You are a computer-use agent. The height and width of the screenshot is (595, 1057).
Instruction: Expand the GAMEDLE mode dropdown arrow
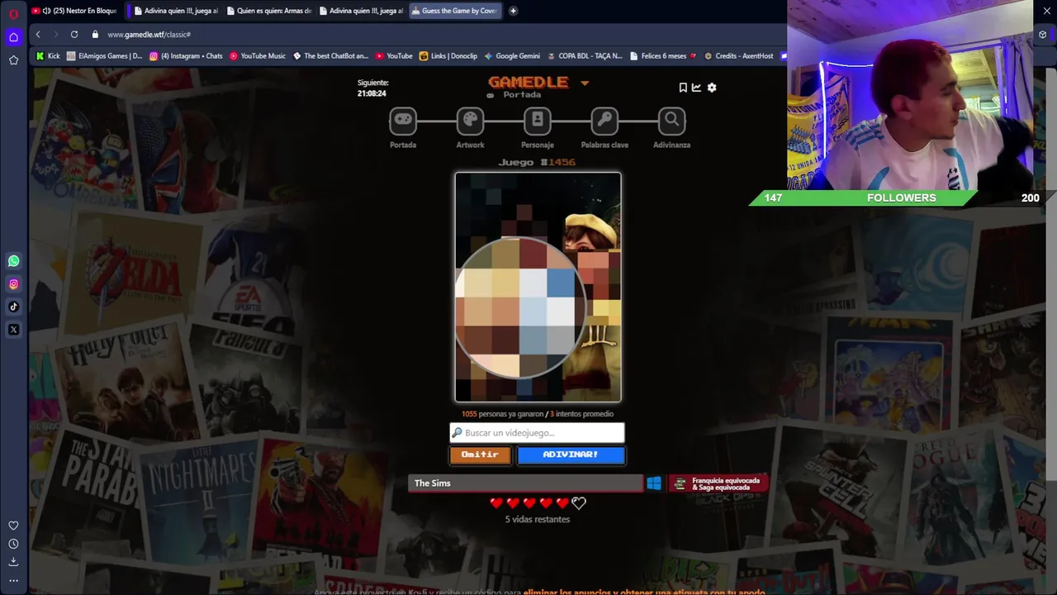(585, 83)
